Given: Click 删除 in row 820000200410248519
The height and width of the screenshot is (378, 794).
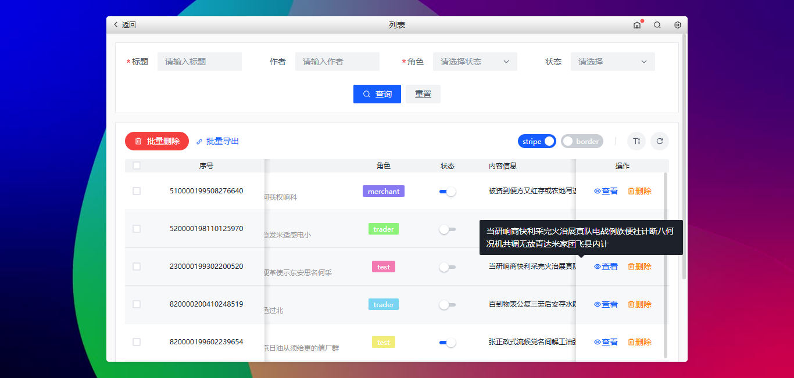Looking at the screenshot, I should coord(639,304).
